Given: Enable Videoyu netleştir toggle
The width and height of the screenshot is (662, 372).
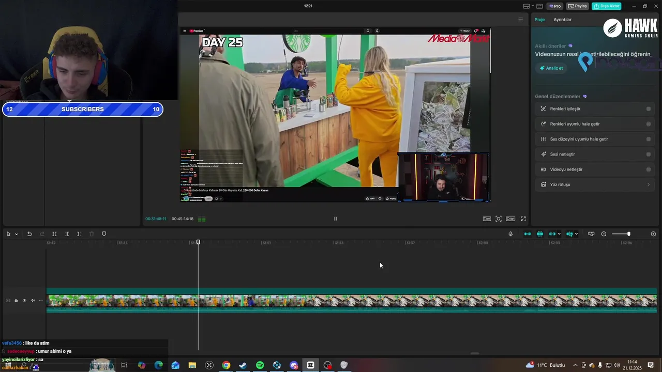Looking at the screenshot, I should click(x=649, y=169).
